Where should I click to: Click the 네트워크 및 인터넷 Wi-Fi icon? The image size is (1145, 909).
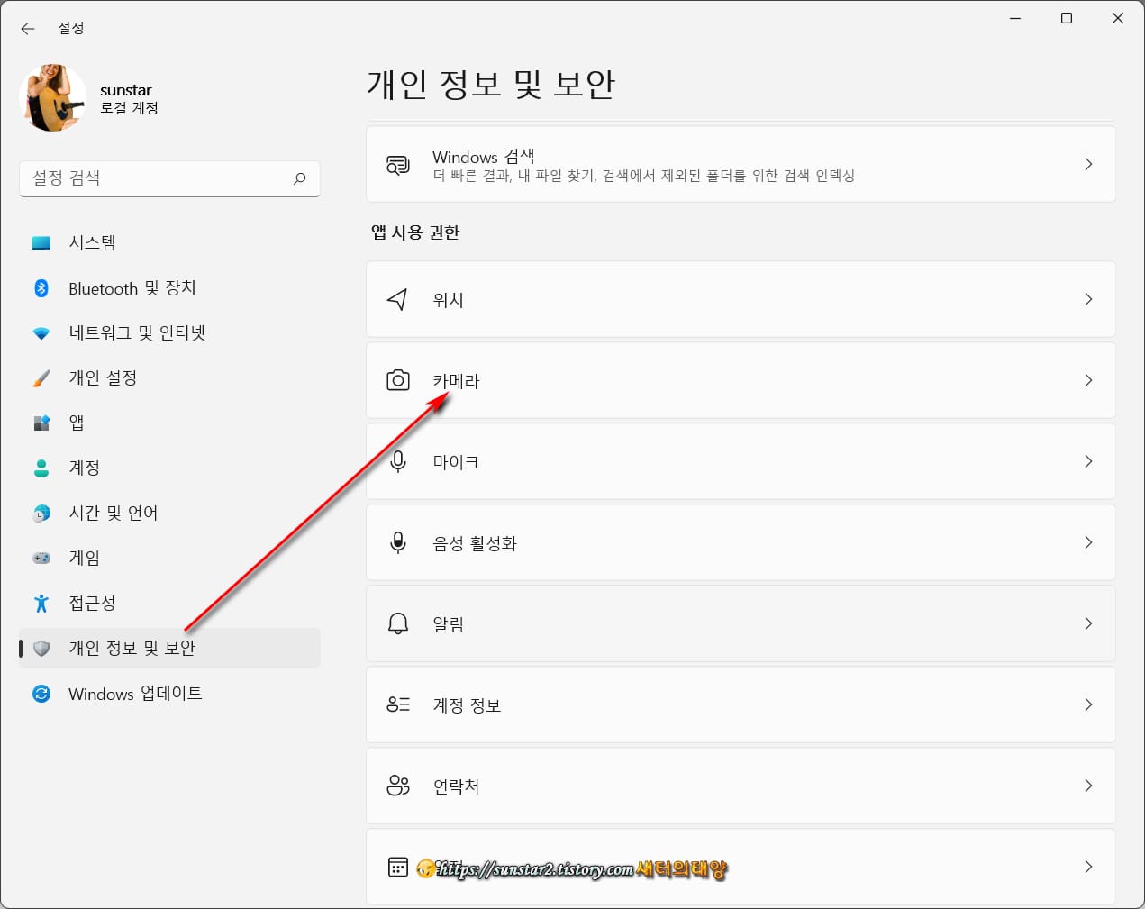(x=41, y=332)
